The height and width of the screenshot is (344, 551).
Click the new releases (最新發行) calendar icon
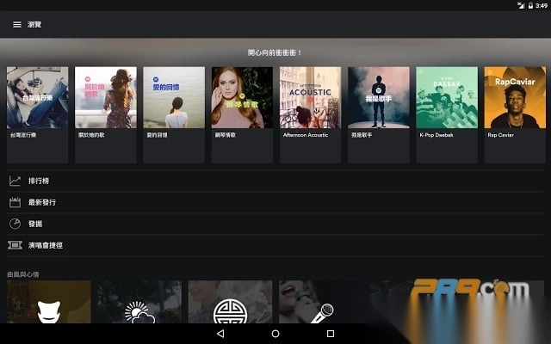(15, 202)
